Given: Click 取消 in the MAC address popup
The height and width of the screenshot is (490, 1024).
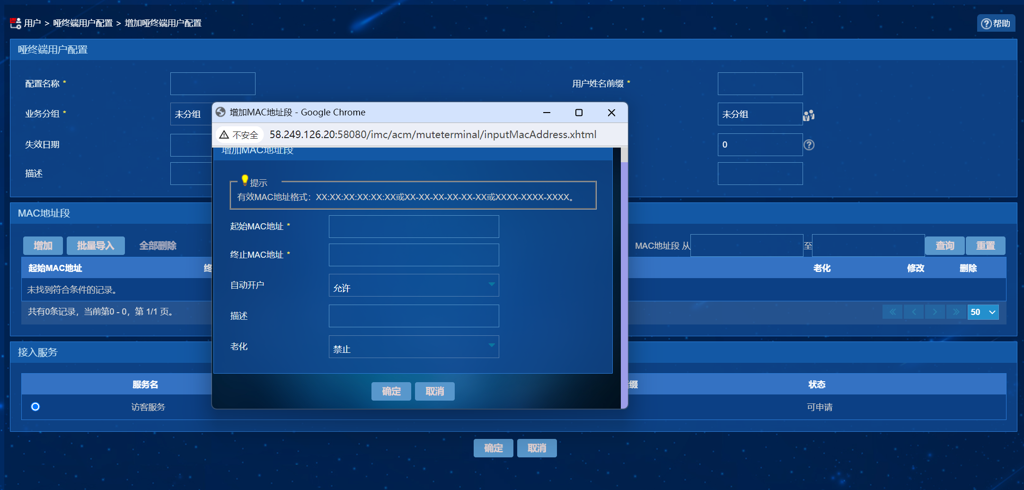Looking at the screenshot, I should [x=435, y=391].
